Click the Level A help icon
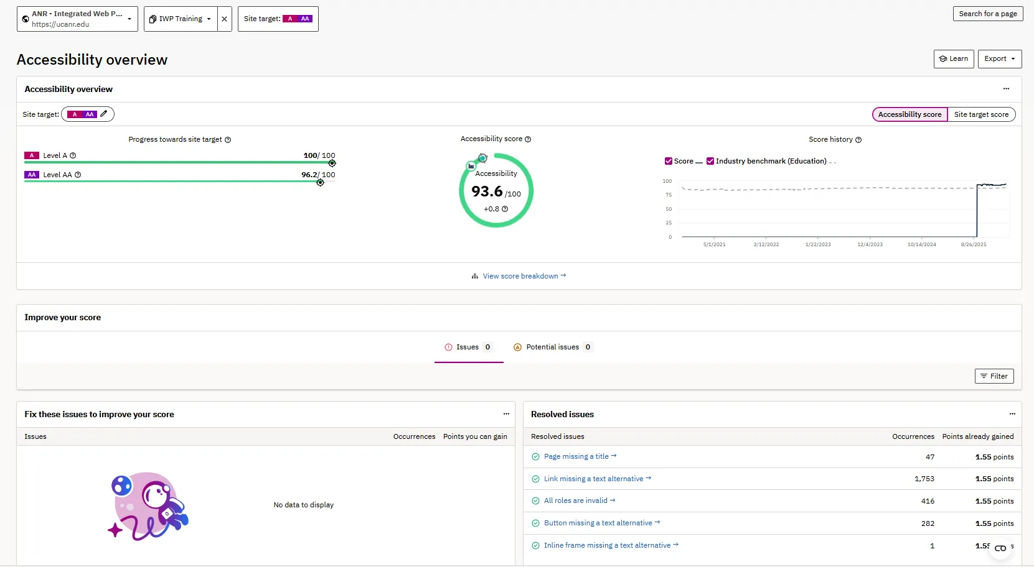Image resolution: width=1034 pixels, height=567 pixels. (x=72, y=155)
